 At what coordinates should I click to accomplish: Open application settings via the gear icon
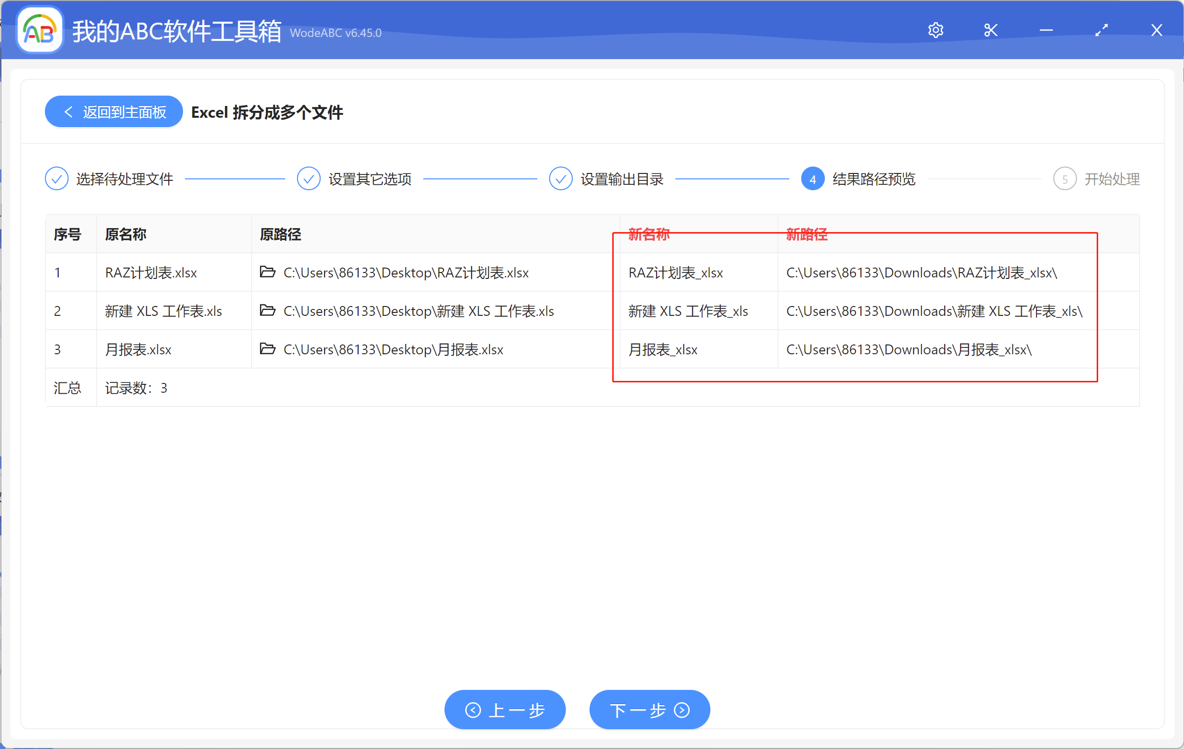point(936,30)
